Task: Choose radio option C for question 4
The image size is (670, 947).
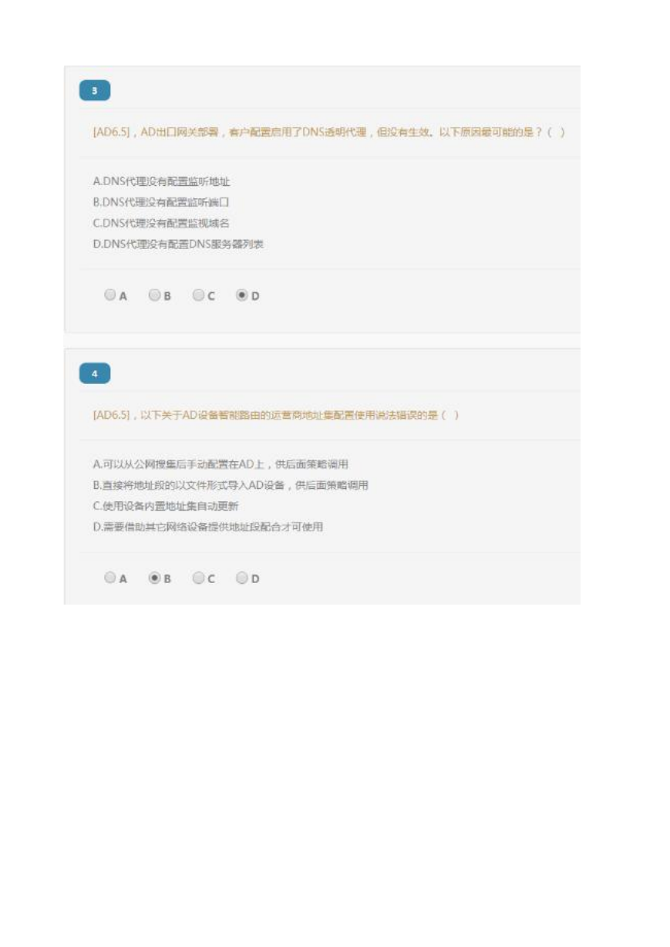Action: point(198,578)
